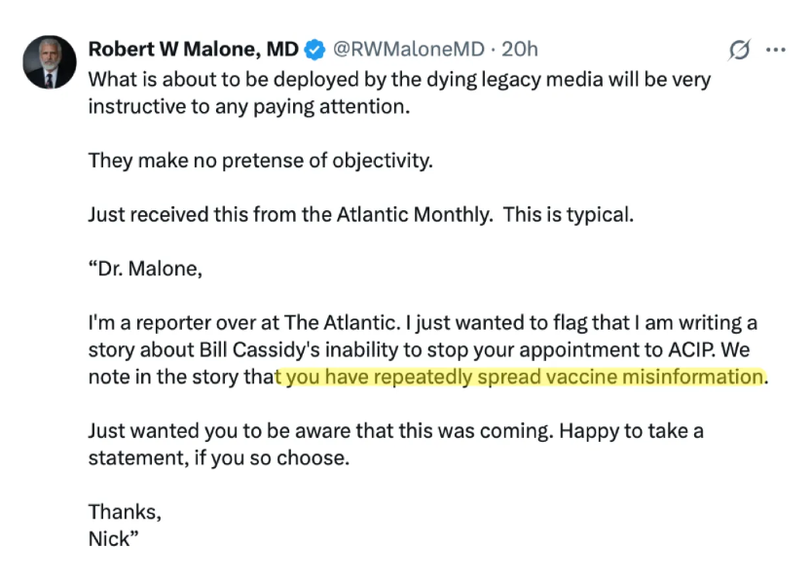
Task: Click "They make no pretense of objectivity."
Action: click(x=259, y=161)
